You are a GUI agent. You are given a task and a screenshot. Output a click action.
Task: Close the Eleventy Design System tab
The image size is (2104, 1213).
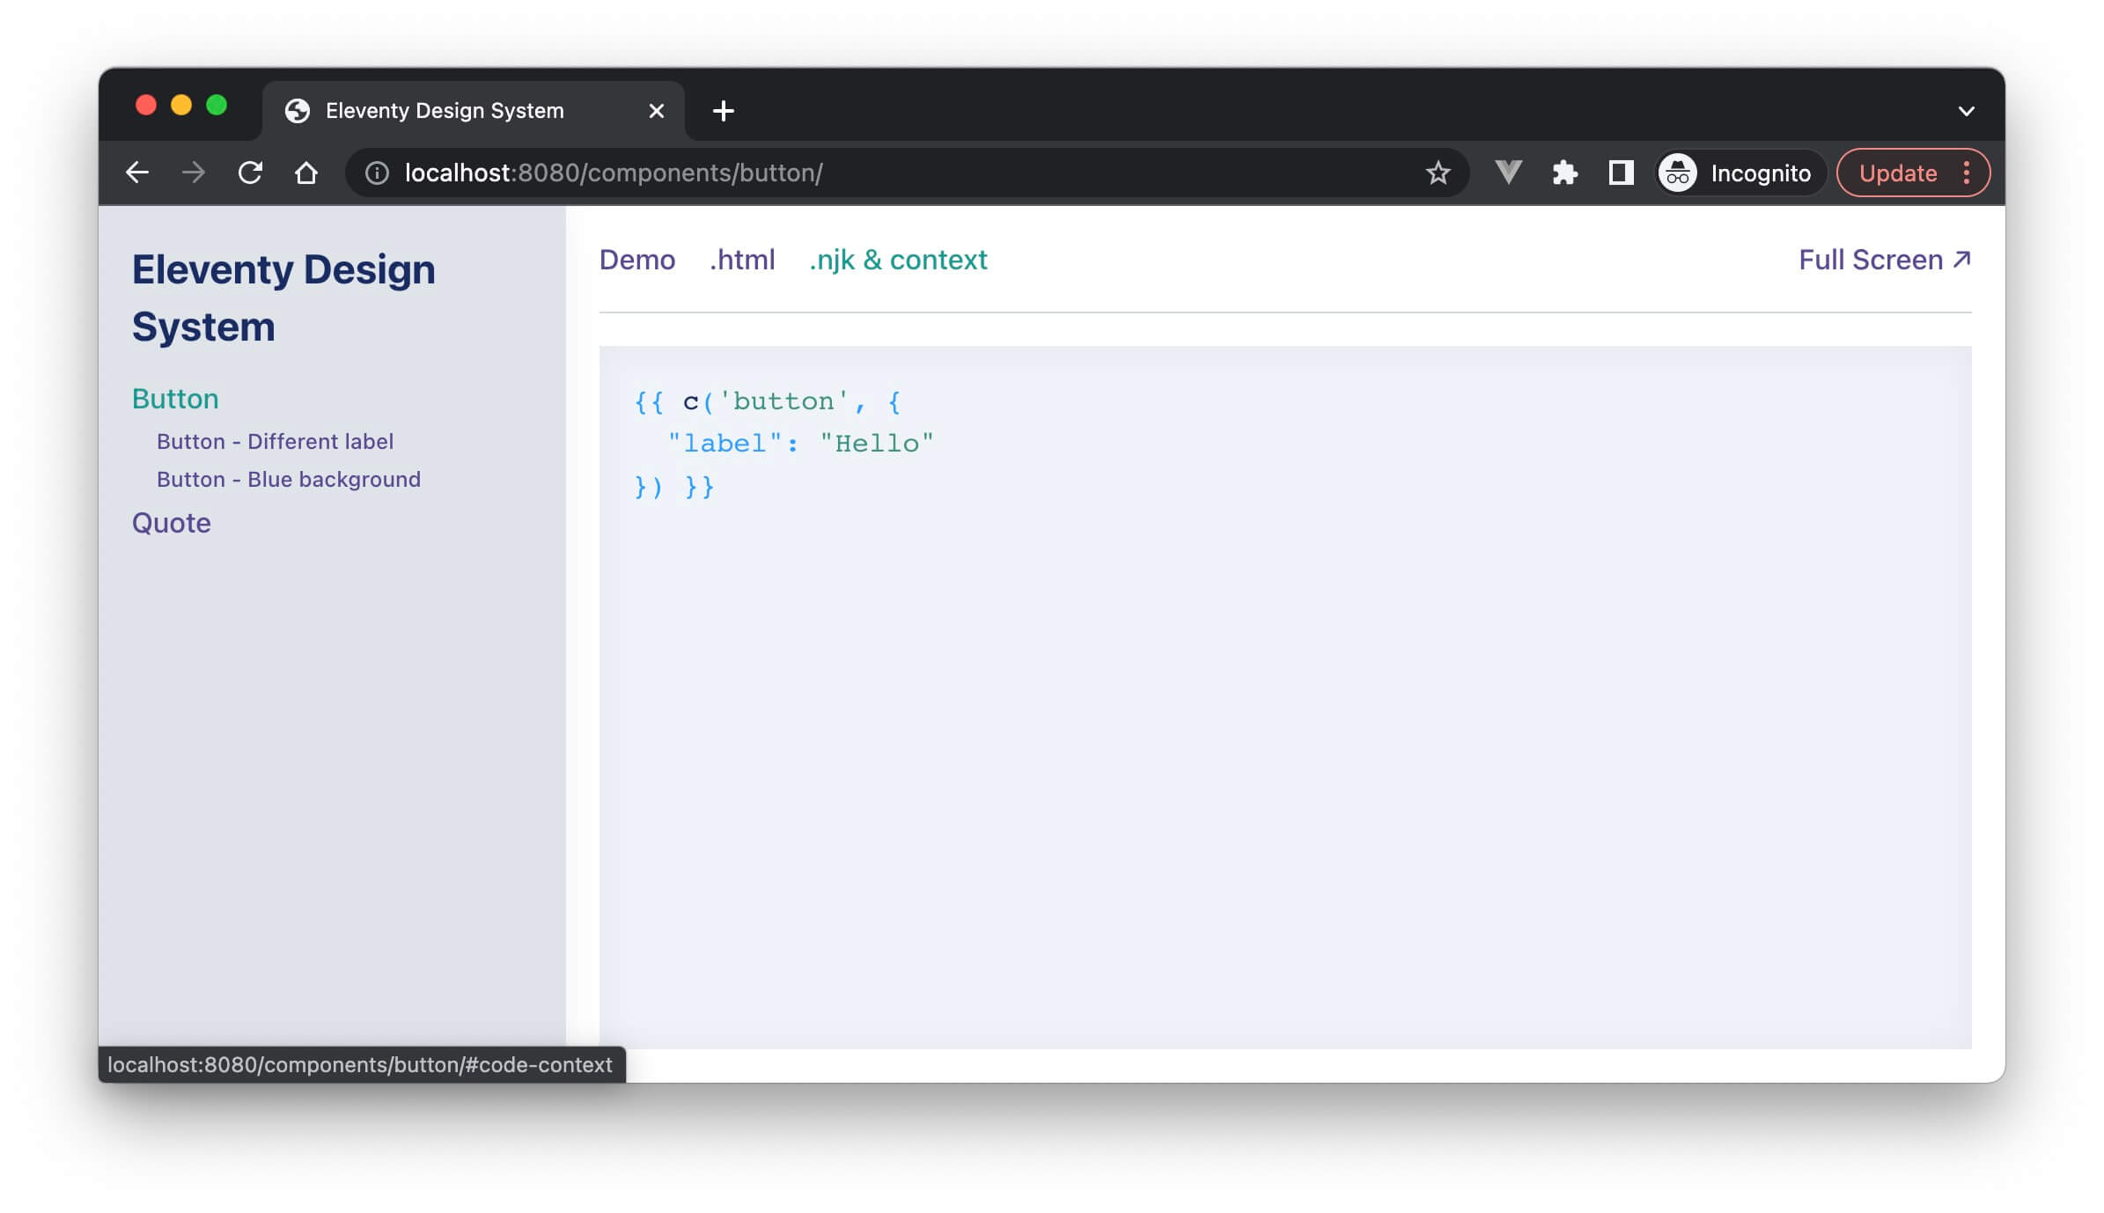point(656,111)
